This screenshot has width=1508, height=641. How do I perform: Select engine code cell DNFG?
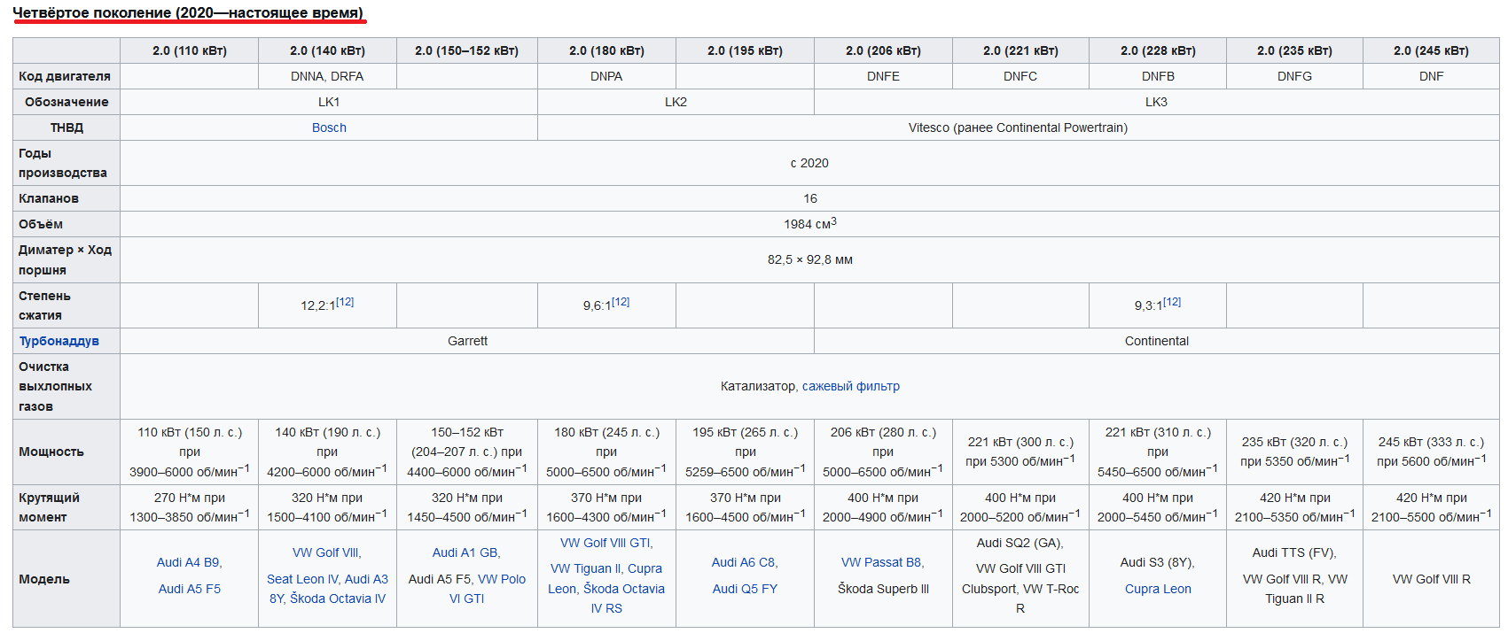(1294, 76)
